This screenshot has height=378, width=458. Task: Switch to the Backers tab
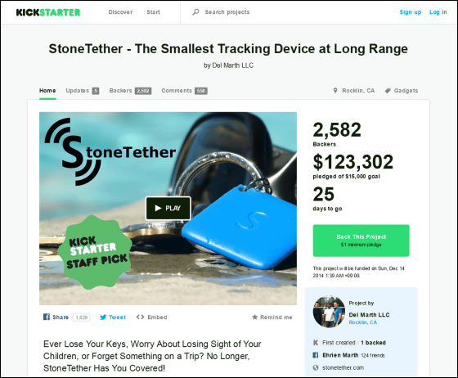pyautogui.click(x=130, y=91)
